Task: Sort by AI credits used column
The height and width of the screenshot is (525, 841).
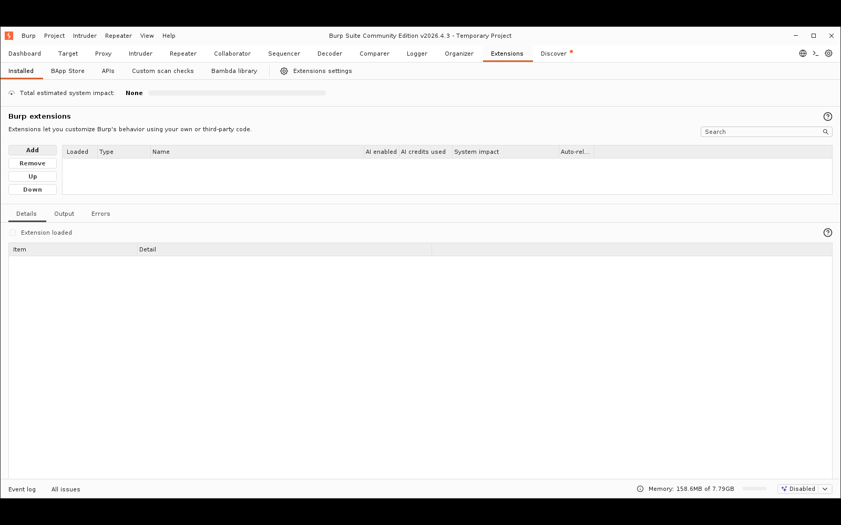Action: point(426,152)
